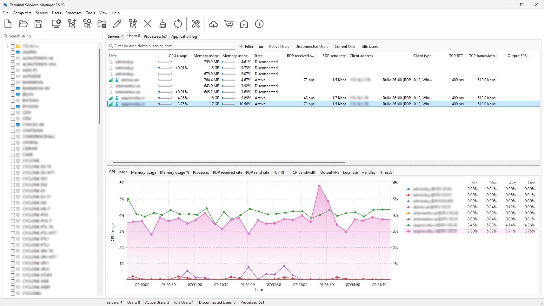Open the Info circle icon
Viewport: 544px width, 306px height.
point(259,24)
